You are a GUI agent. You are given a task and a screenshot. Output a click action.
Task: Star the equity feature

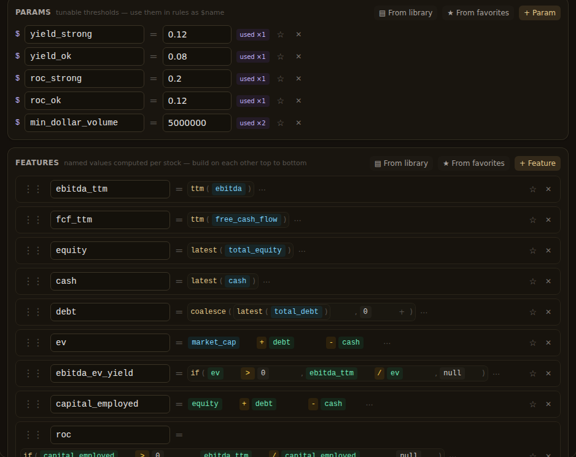(x=532, y=251)
